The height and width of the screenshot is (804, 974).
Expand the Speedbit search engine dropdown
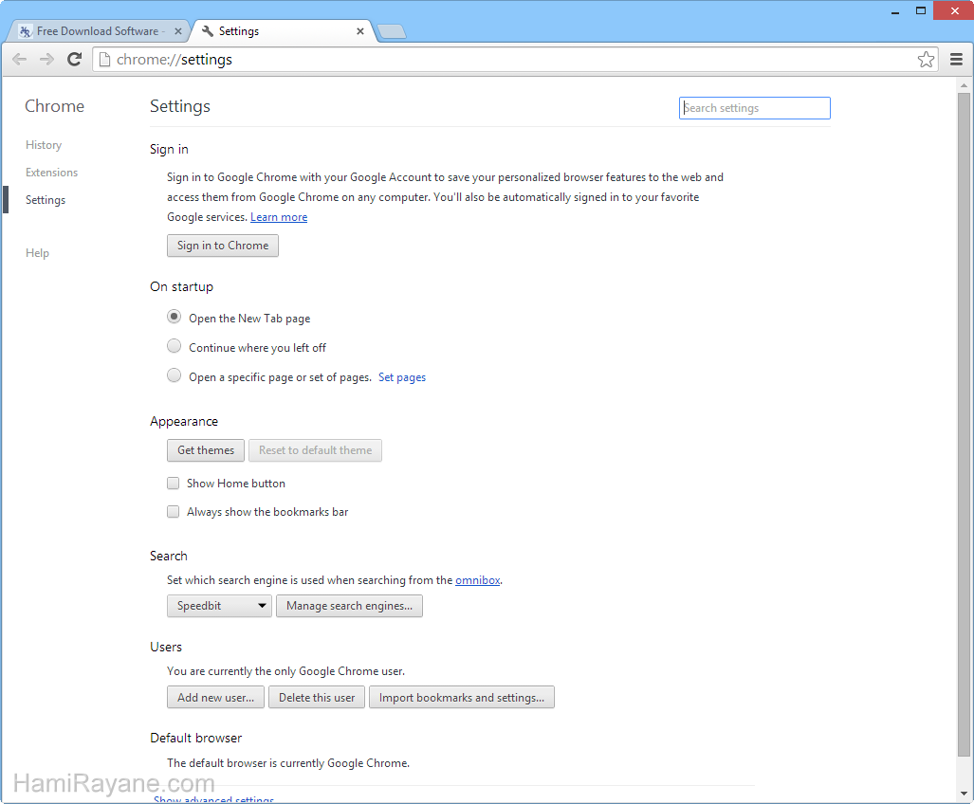(219, 606)
